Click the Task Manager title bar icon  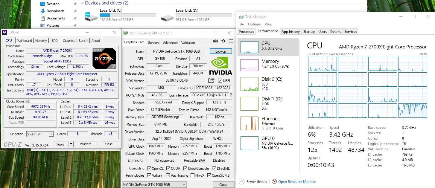point(241,17)
